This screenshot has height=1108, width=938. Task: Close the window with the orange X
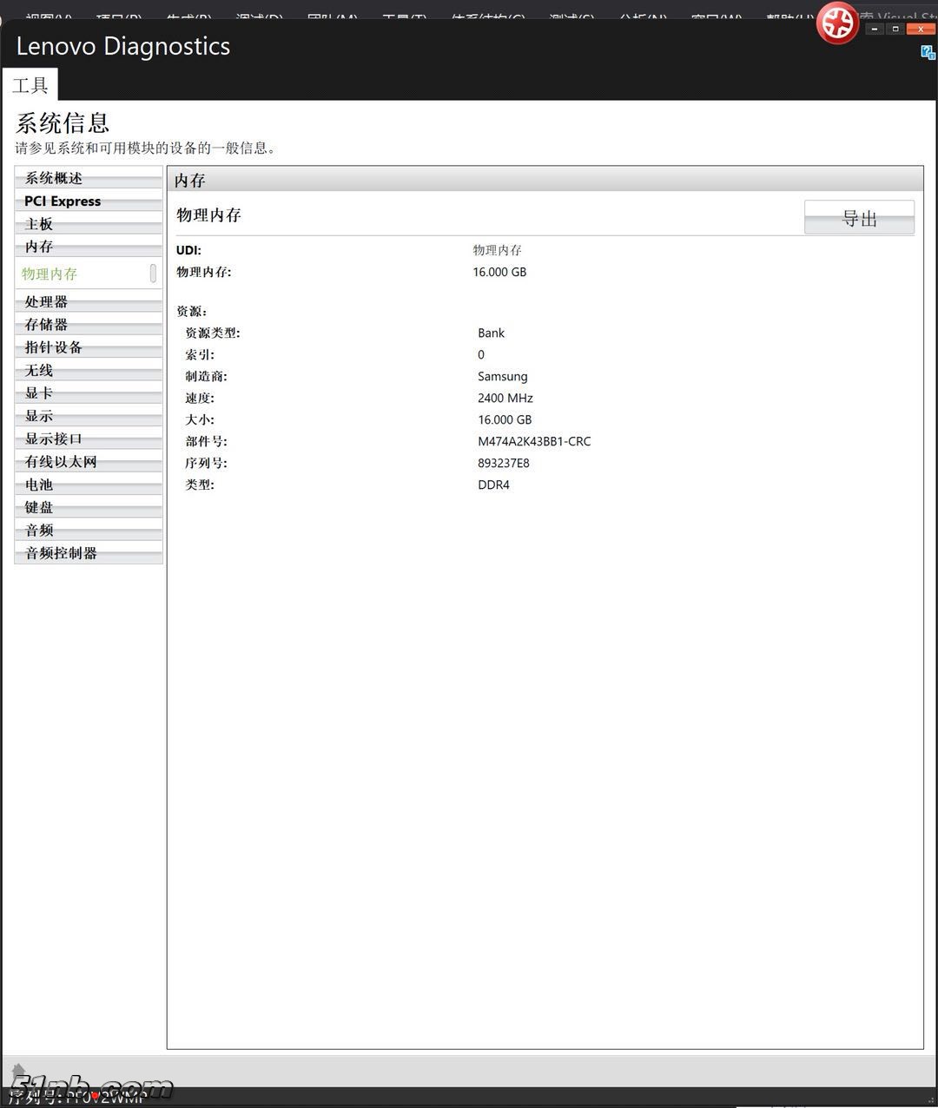click(x=920, y=29)
